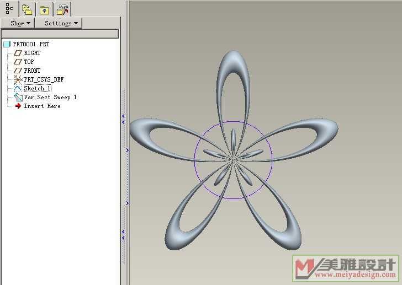Select the RIGHT datum plane
Image resolution: width=402 pixels, height=285 pixels.
(x=32, y=53)
